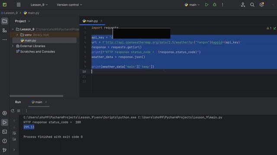Toggle soft-wrap in console output
The height and width of the screenshot is (155, 277).
[14, 133]
